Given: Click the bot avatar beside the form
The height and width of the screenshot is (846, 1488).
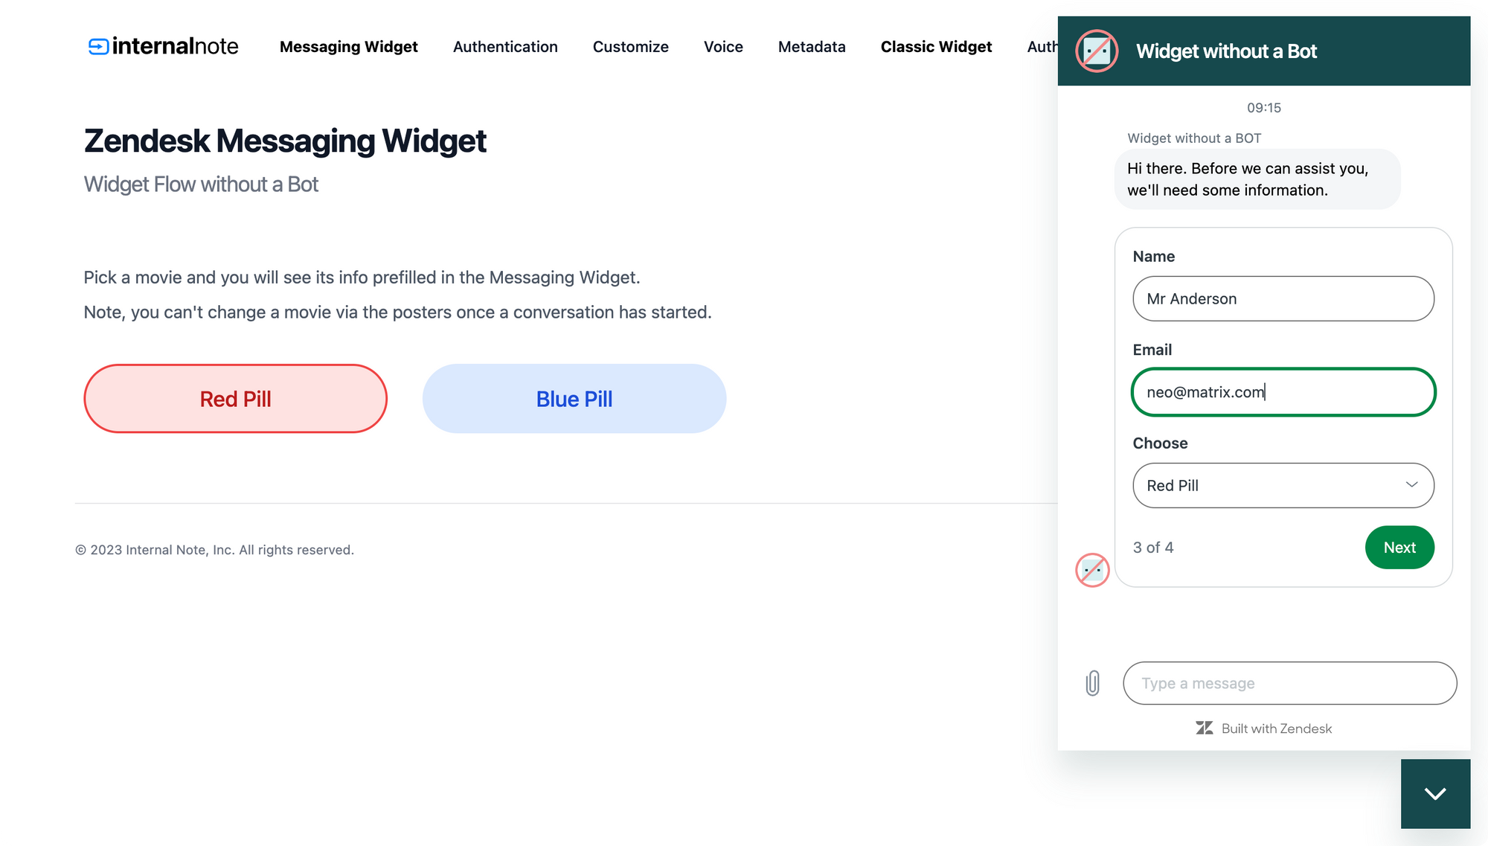Looking at the screenshot, I should (1092, 570).
